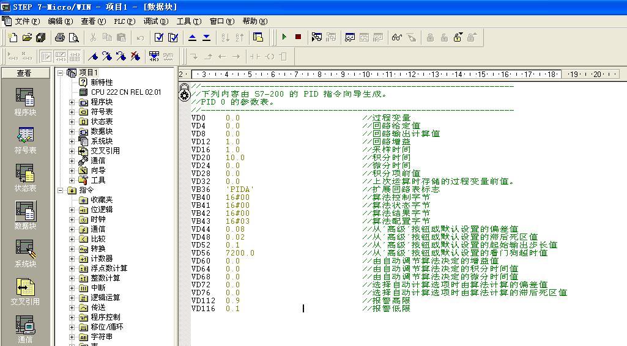
Task: Select 计数器 in instruction tree
Action: 102,259
